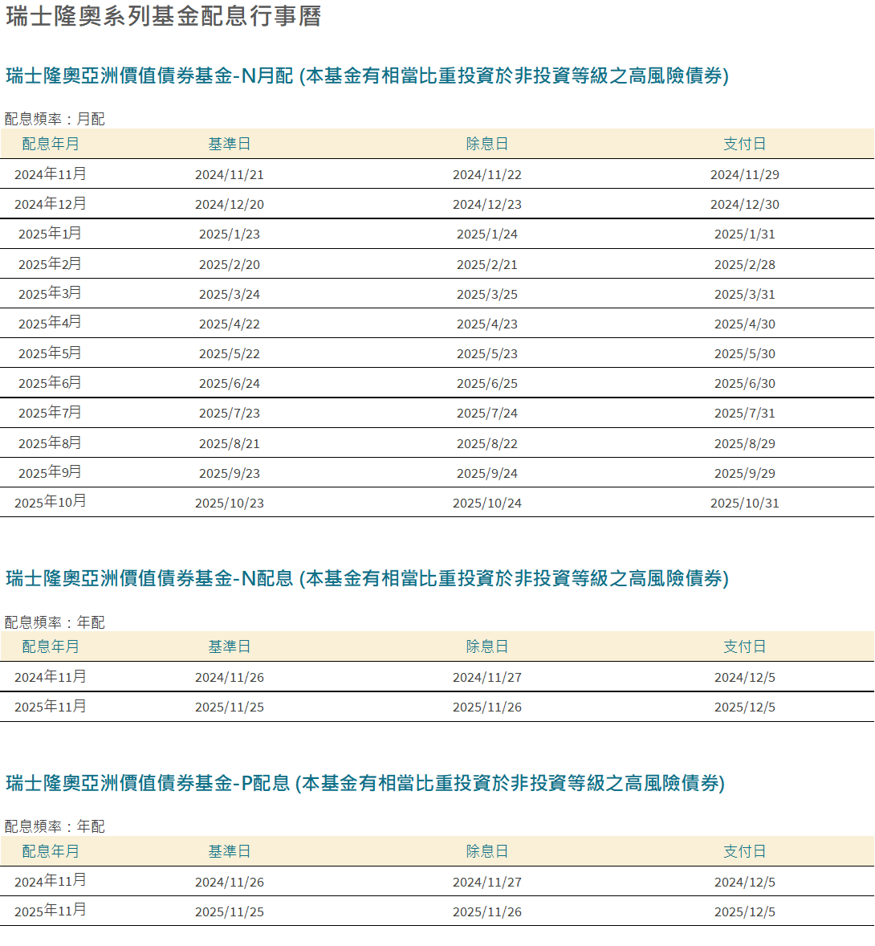Click 2024/11/26 in N配息 table
The image size is (875, 946).
[x=230, y=678]
